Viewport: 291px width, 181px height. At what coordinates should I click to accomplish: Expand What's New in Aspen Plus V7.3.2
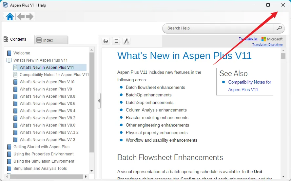click(x=49, y=132)
